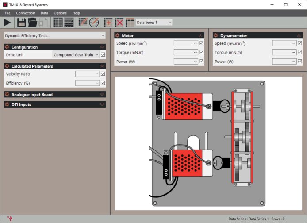This screenshot has height=223, width=307.
Task: Toggle the Motor Power checkbox
Action: click(x=201, y=62)
